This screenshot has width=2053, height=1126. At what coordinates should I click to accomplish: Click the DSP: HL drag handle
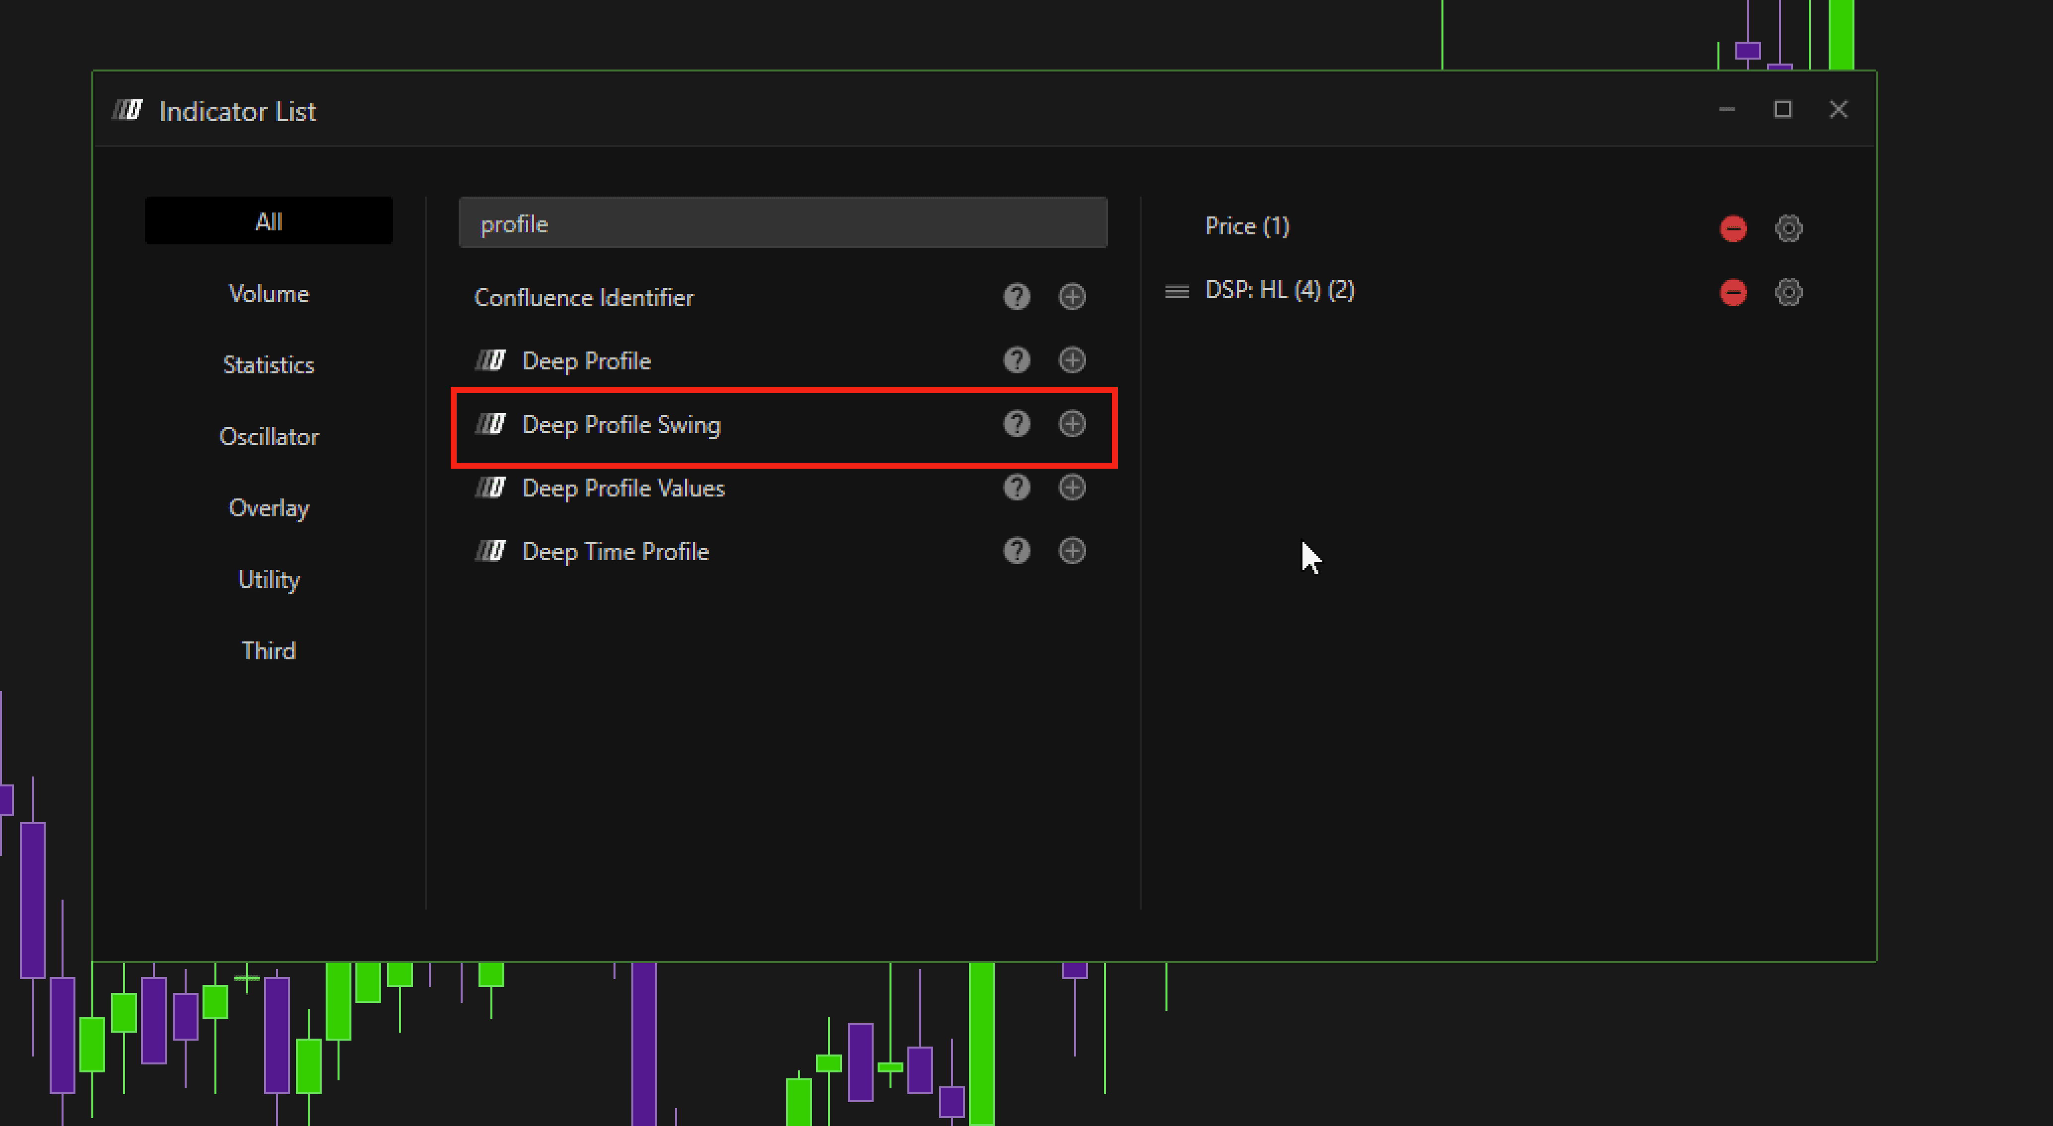point(1177,291)
